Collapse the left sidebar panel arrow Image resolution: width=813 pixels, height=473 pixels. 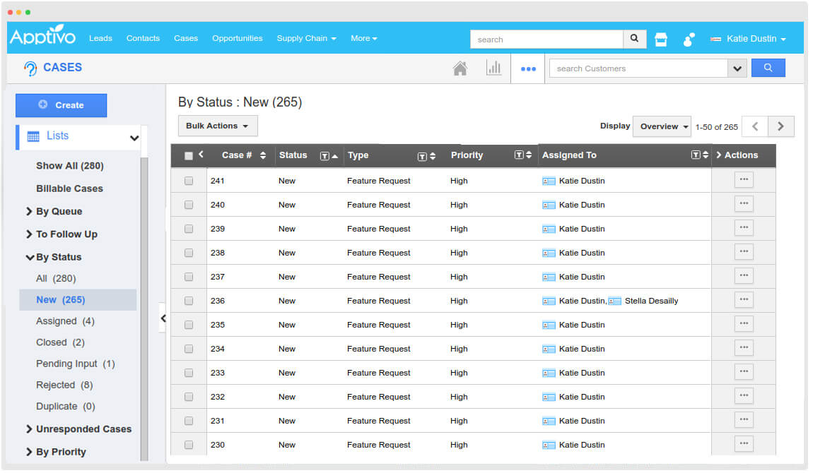[163, 318]
